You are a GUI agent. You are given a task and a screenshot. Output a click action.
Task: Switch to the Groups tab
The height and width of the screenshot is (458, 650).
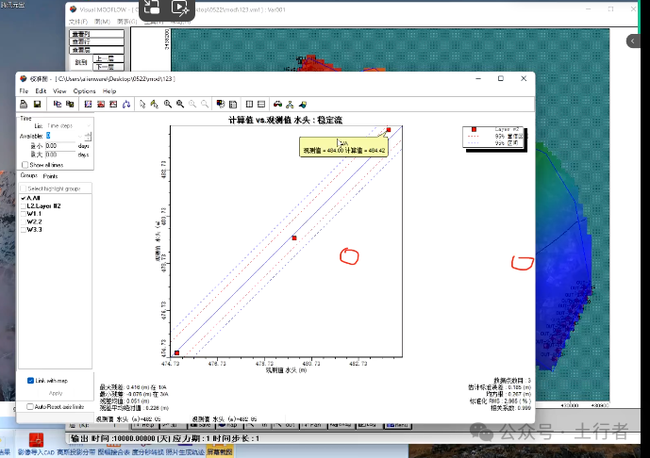(x=28, y=175)
